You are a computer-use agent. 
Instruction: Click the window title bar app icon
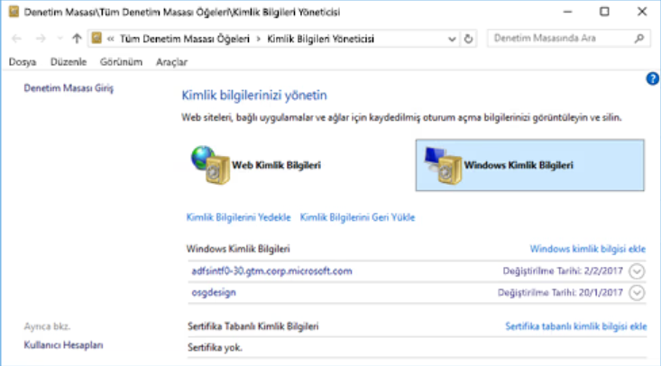pyautogui.click(x=14, y=12)
